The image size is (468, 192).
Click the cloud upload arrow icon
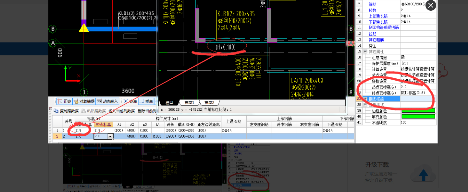point(423,175)
